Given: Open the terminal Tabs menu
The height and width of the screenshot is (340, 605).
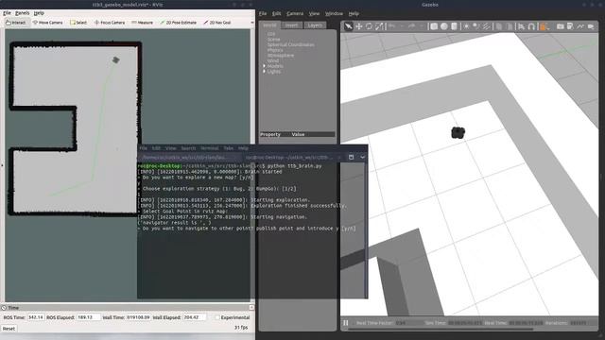Looking at the screenshot, I should click(228, 148).
